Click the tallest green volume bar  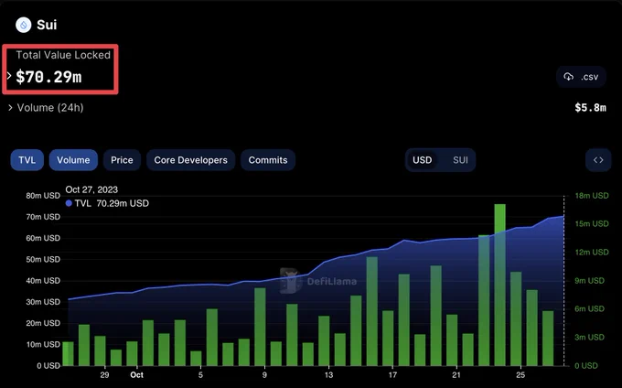pos(499,285)
